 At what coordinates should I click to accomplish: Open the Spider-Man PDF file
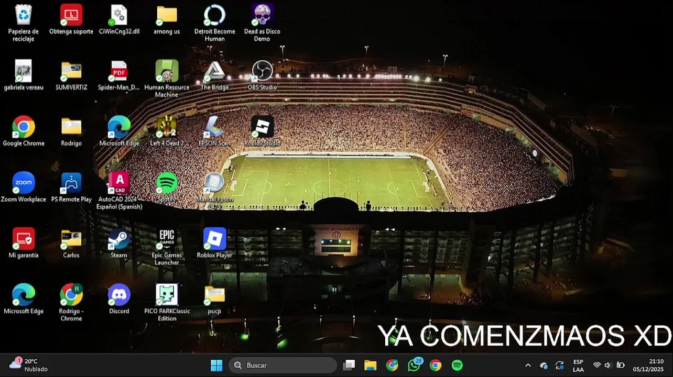pos(119,75)
